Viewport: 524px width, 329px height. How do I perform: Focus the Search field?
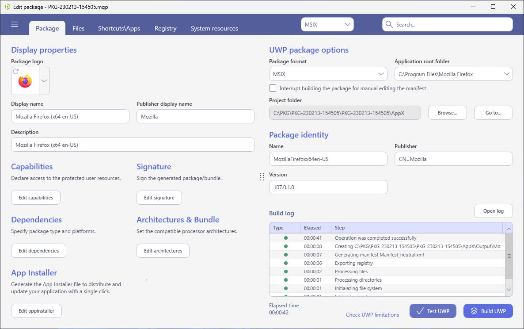(448, 24)
